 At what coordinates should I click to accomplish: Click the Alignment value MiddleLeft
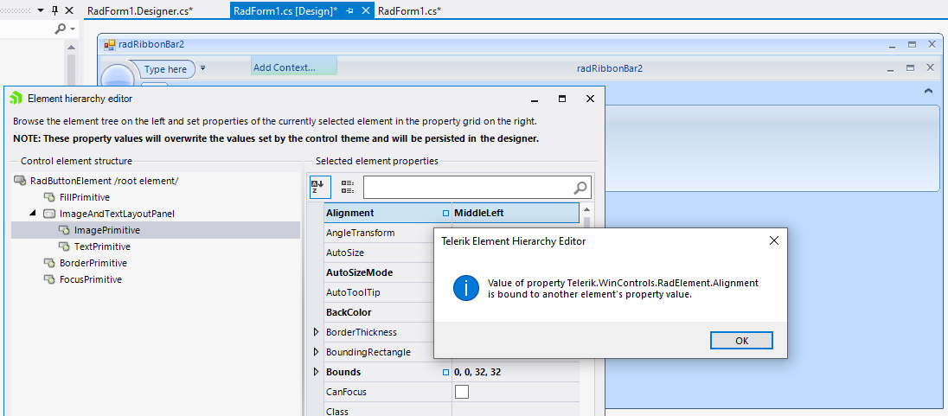coord(479,213)
